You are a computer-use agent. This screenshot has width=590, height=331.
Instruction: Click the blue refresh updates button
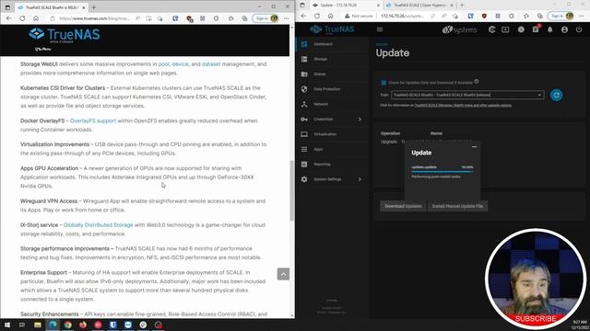point(557,95)
